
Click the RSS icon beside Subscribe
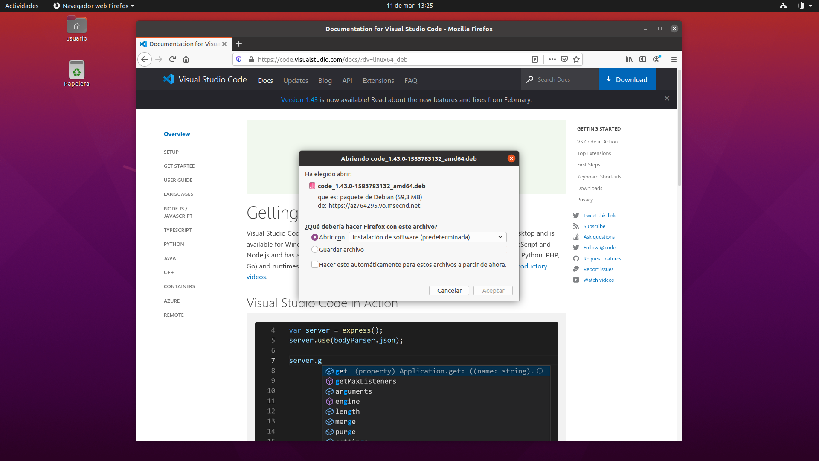[576, 226]
